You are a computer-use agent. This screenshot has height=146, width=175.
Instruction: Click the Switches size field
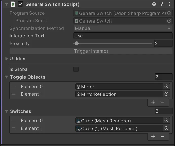tap(164, 111)
